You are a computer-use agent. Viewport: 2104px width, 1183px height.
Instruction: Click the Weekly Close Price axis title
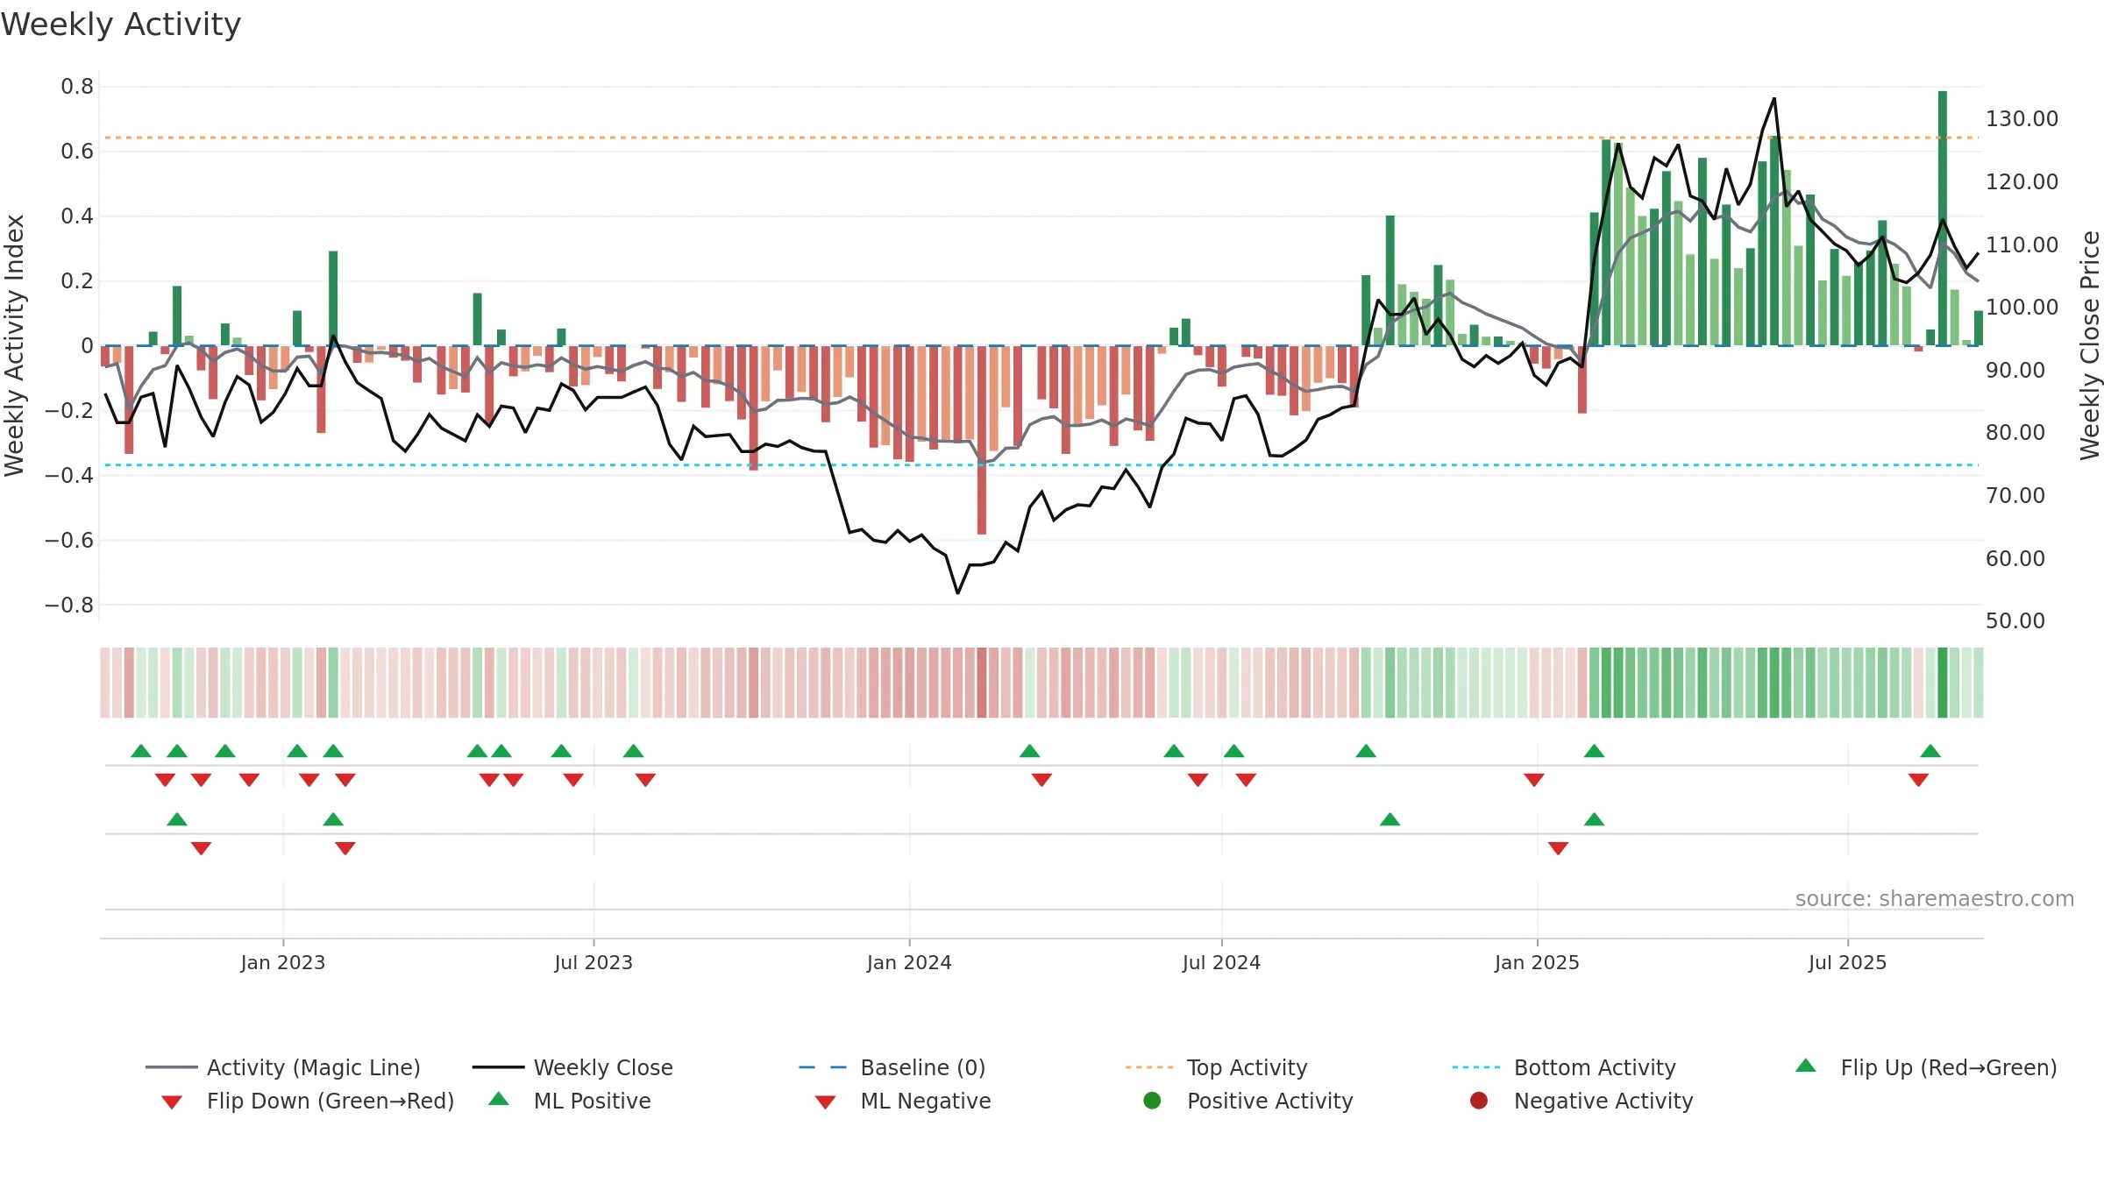point(2090,345)
